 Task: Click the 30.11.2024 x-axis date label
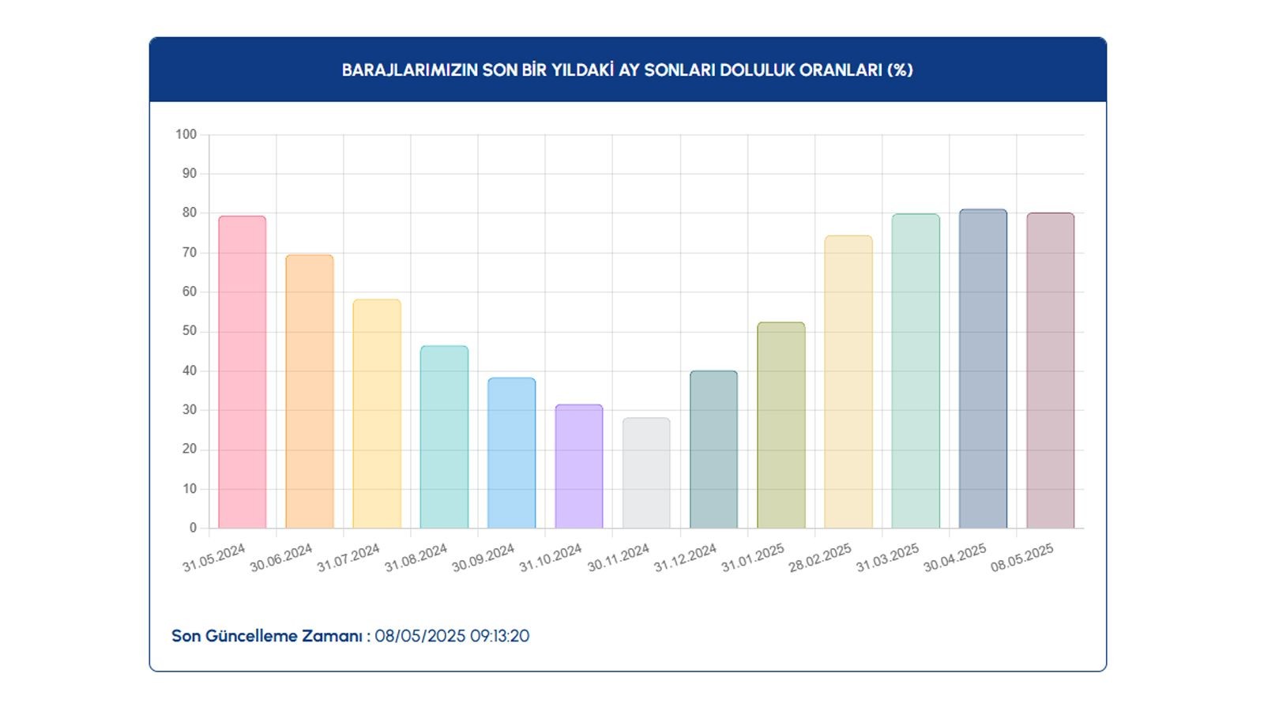[x=619, y=558]
